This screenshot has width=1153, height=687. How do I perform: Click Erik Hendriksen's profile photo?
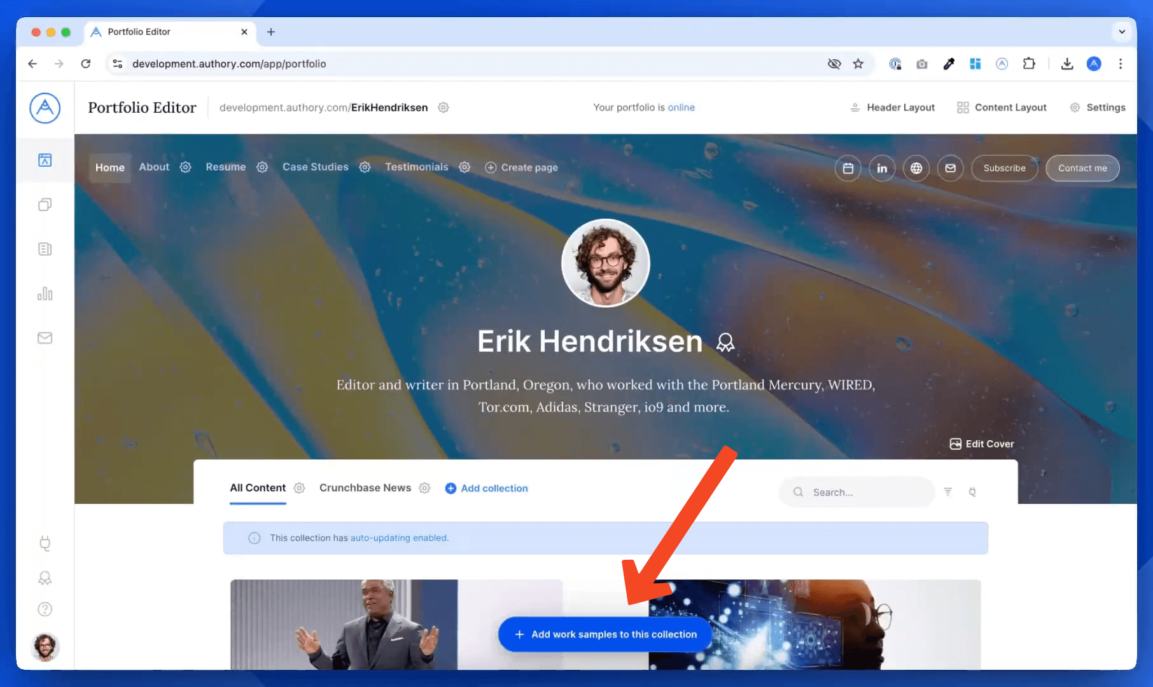(x=606, y=263)
